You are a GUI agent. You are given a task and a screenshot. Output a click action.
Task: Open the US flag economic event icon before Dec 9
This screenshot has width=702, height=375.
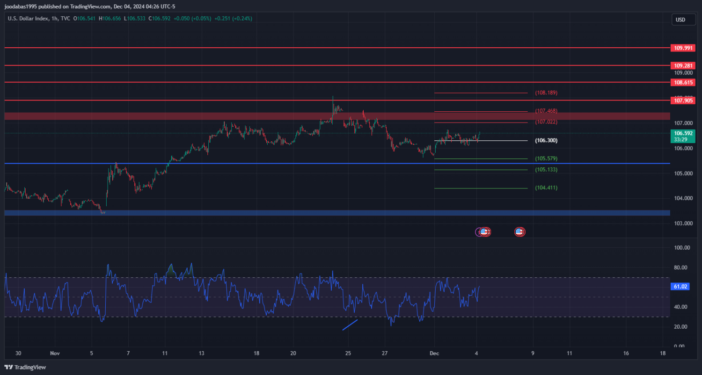[519, 231]
